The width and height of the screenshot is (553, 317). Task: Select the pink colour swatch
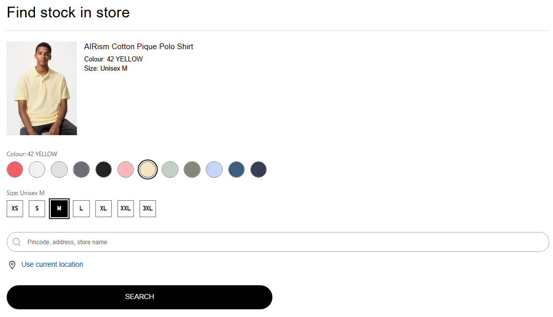point(126,170)
